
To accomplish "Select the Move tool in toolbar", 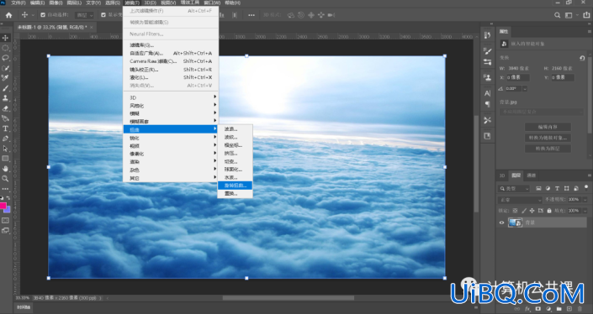I will coord(5,38).
